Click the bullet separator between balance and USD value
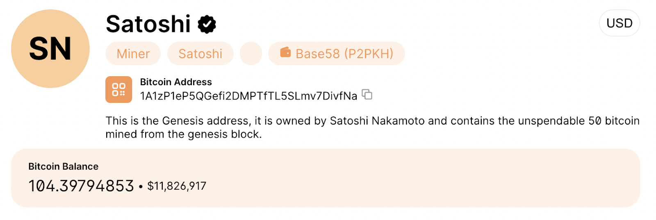 click(141, 187)
